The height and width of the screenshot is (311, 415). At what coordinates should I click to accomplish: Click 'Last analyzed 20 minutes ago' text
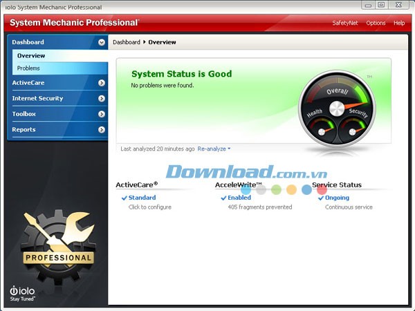tap(158, 149)
